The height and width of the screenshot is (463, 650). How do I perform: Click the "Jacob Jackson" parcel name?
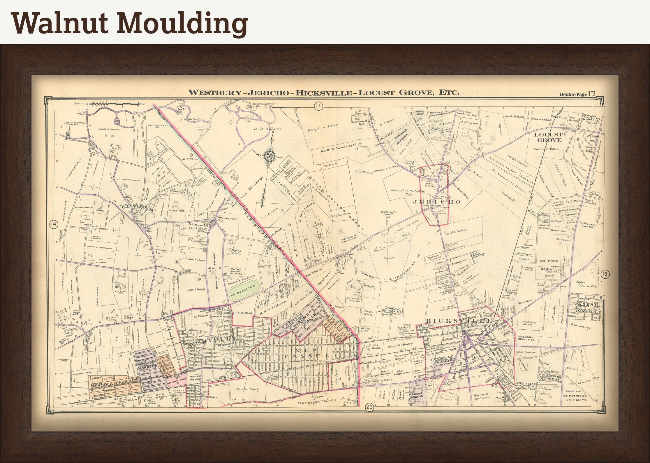click(x=515, y=117)
